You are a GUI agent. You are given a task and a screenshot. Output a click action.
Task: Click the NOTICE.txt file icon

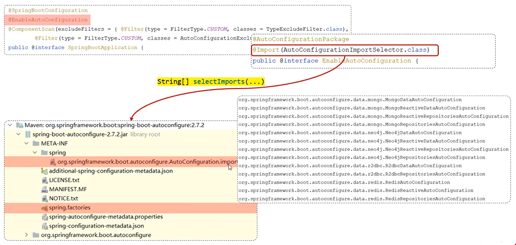(45, 198)
